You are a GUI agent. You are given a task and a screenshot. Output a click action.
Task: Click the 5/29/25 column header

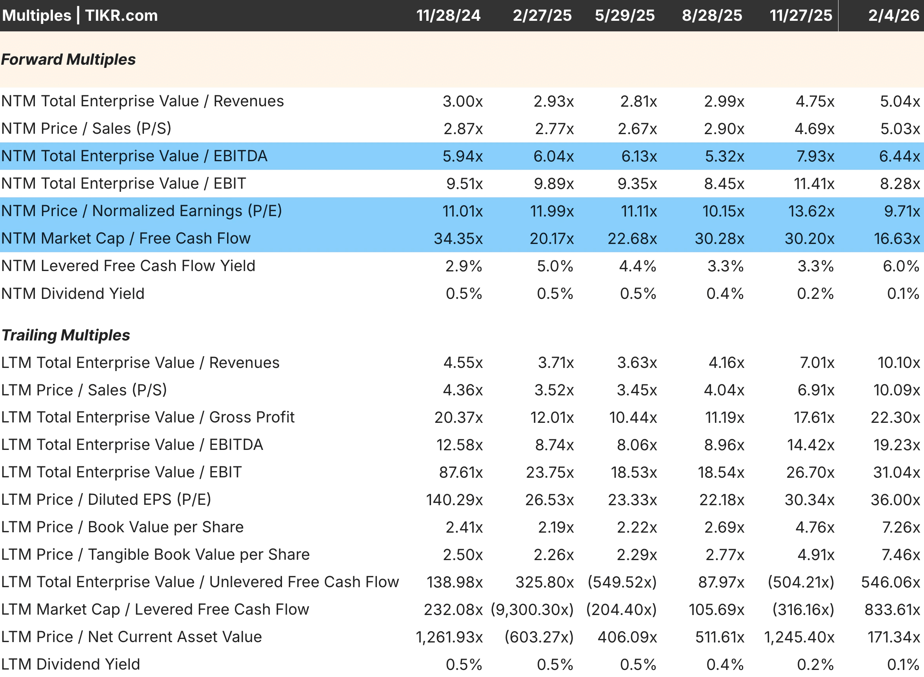point(624,16)
